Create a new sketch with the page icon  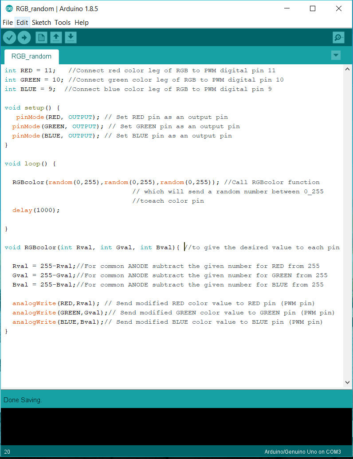tap(41, 37)
